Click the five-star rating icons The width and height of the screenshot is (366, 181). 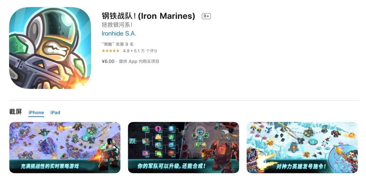point(110,51)
